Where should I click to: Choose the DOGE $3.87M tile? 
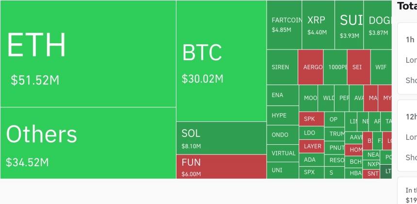[378, 25]
